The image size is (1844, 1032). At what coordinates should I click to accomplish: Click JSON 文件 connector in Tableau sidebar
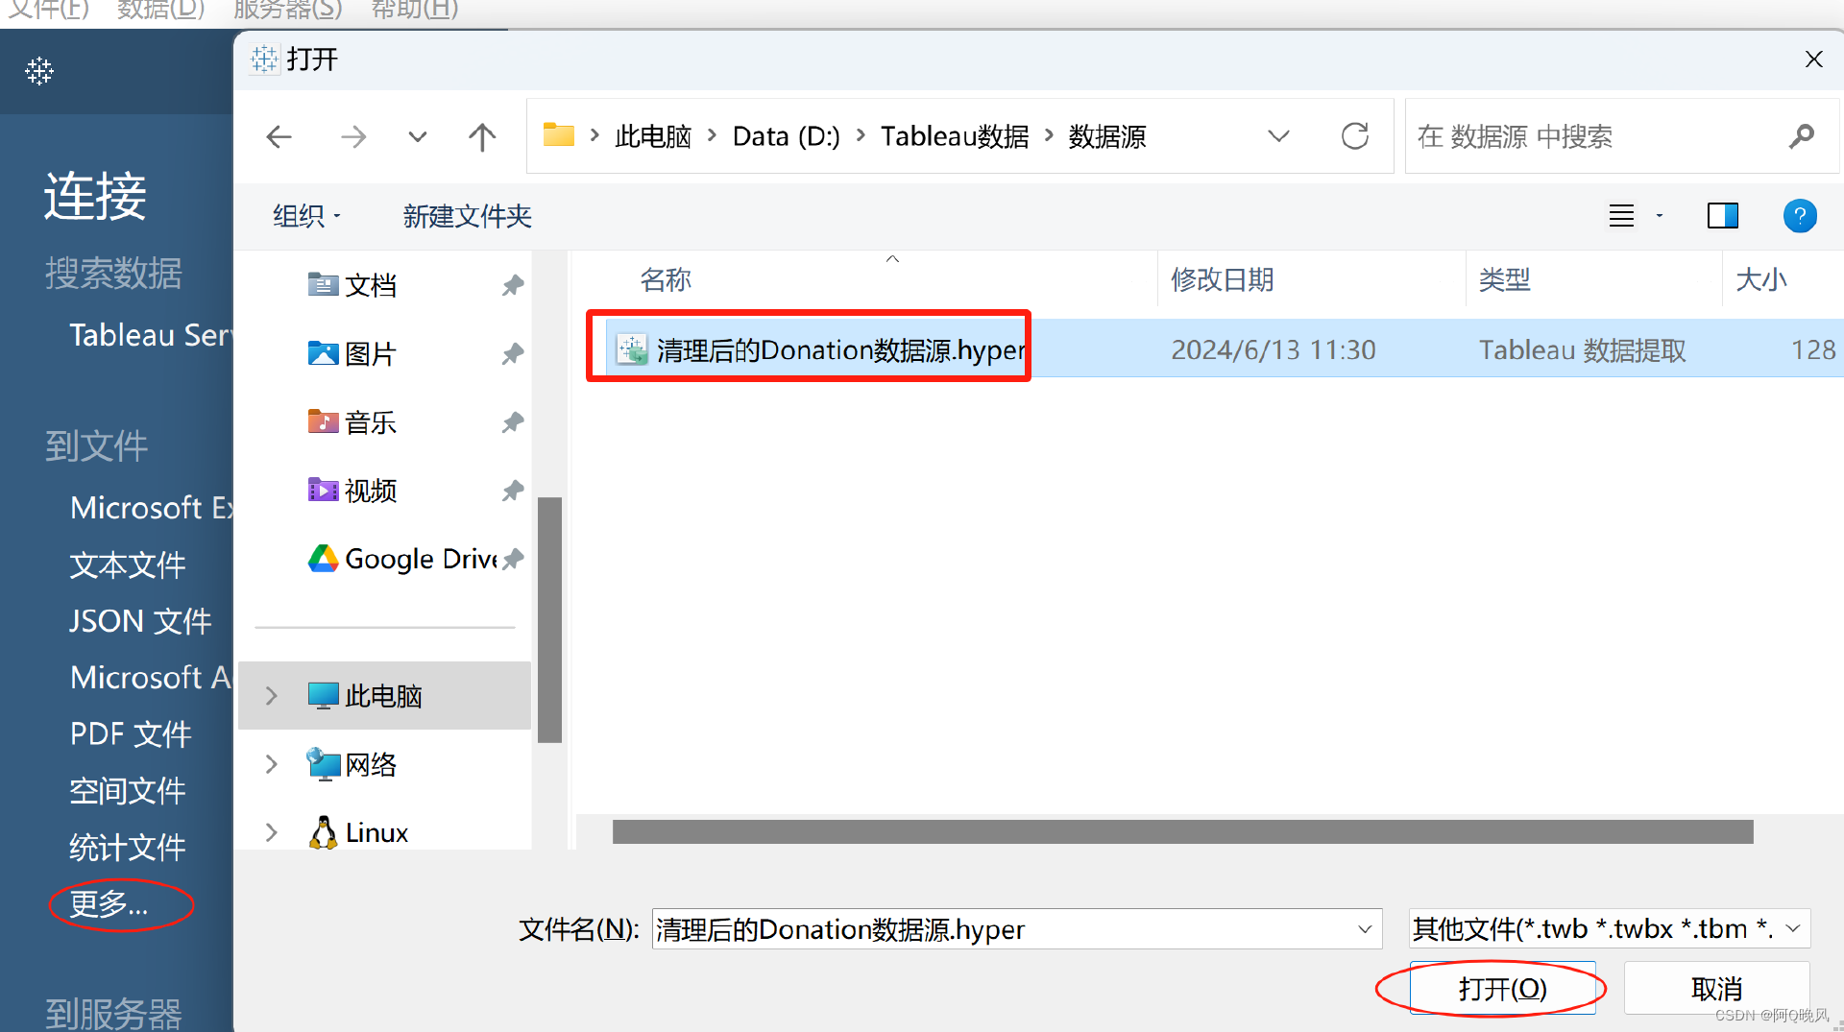[140, 621]
